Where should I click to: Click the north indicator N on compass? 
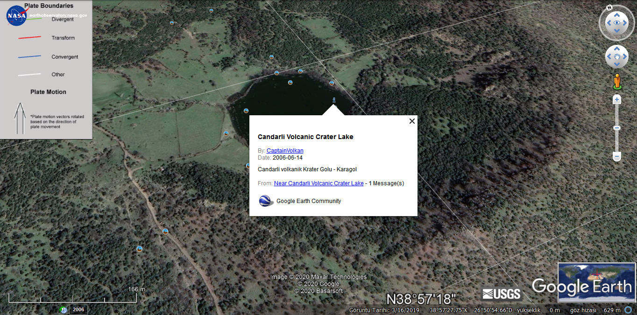(609, 7)
